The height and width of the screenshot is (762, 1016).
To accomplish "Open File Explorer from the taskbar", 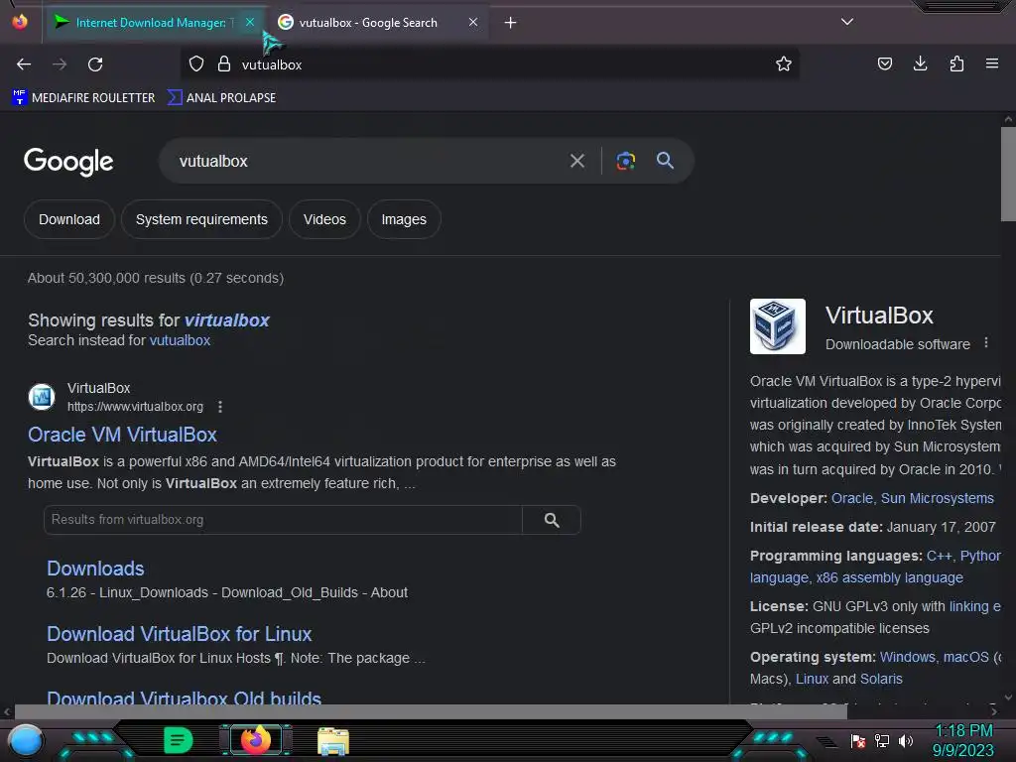I will tap(333, 741).
